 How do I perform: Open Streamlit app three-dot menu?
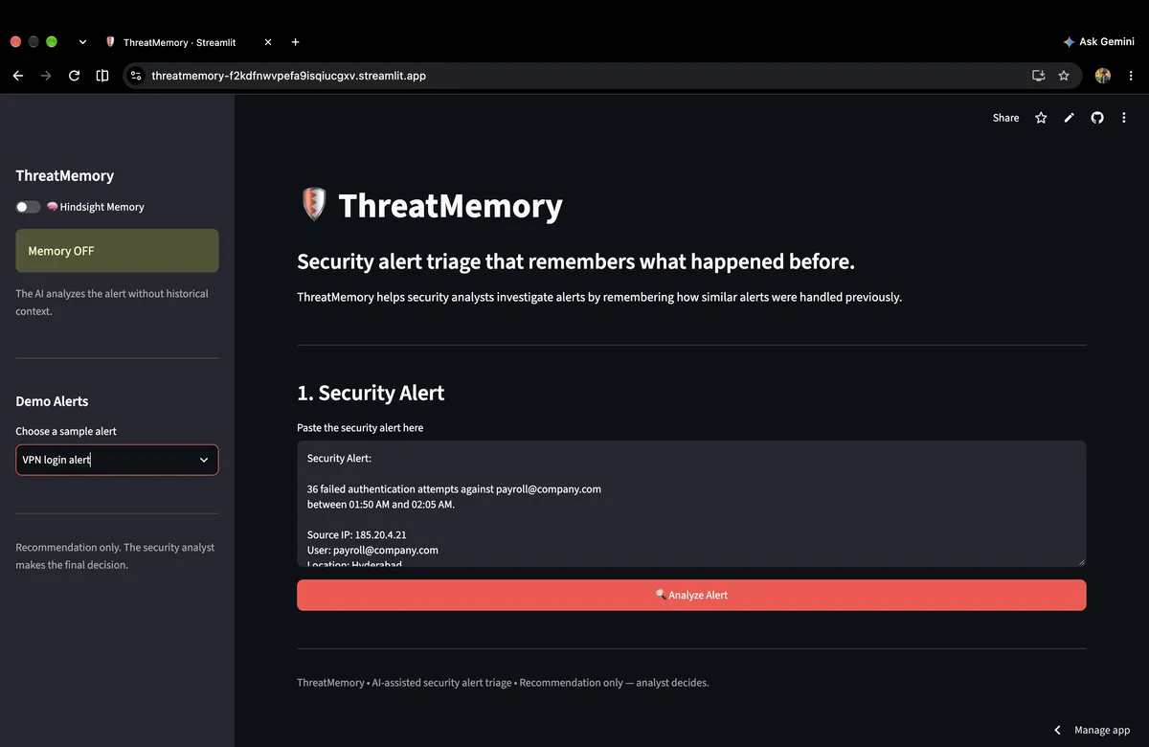[1124, 118]
